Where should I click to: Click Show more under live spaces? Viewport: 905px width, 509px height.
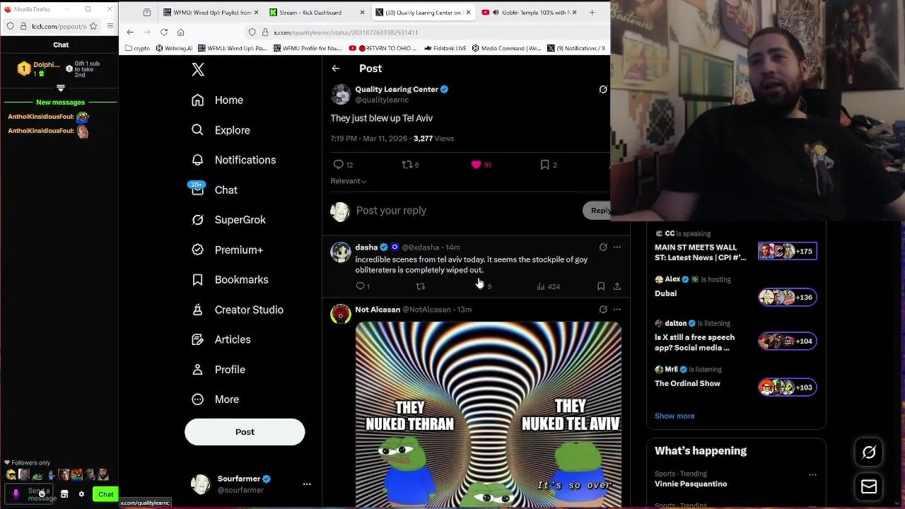[x=675, y=416]
